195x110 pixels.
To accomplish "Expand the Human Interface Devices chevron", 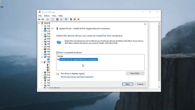I will point(42,42).
